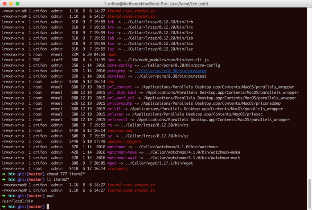
Task: Select the lrx symlink name
Action: (111, 28)
